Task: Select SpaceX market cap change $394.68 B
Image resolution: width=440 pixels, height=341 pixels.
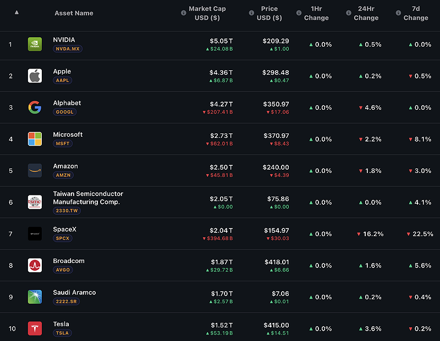Action: (x=218, y=238)
